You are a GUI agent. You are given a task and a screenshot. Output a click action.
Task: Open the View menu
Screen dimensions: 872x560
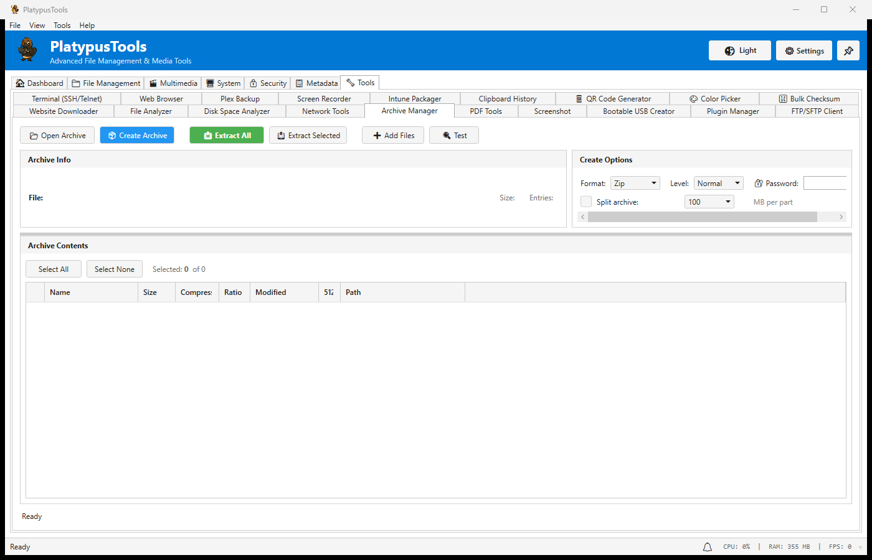pyautogui.click(x=37, y=26)
